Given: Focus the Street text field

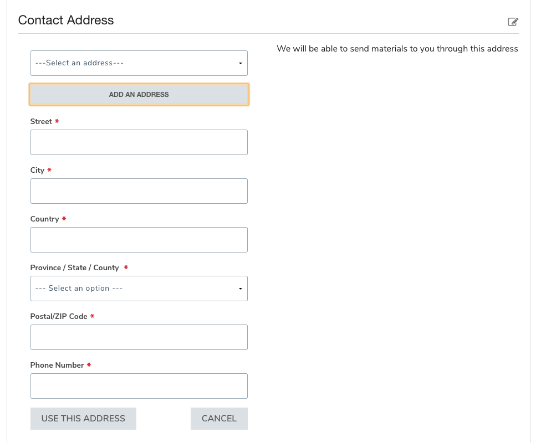Looking at the screenshot, I should click(139, 142).
